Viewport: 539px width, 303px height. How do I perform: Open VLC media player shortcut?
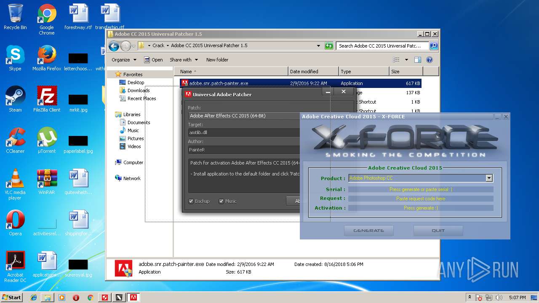click(15, 184)
